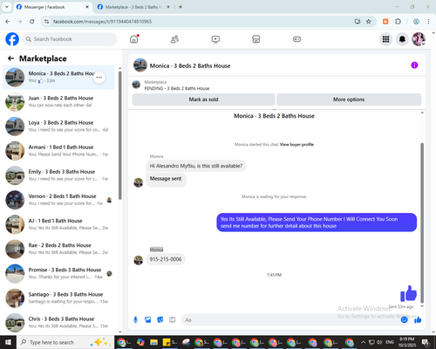Image resolution: width=436 pixels, height=349 pixels.
Task: Open the Gaming icon in top navigation
Action: 296,39
